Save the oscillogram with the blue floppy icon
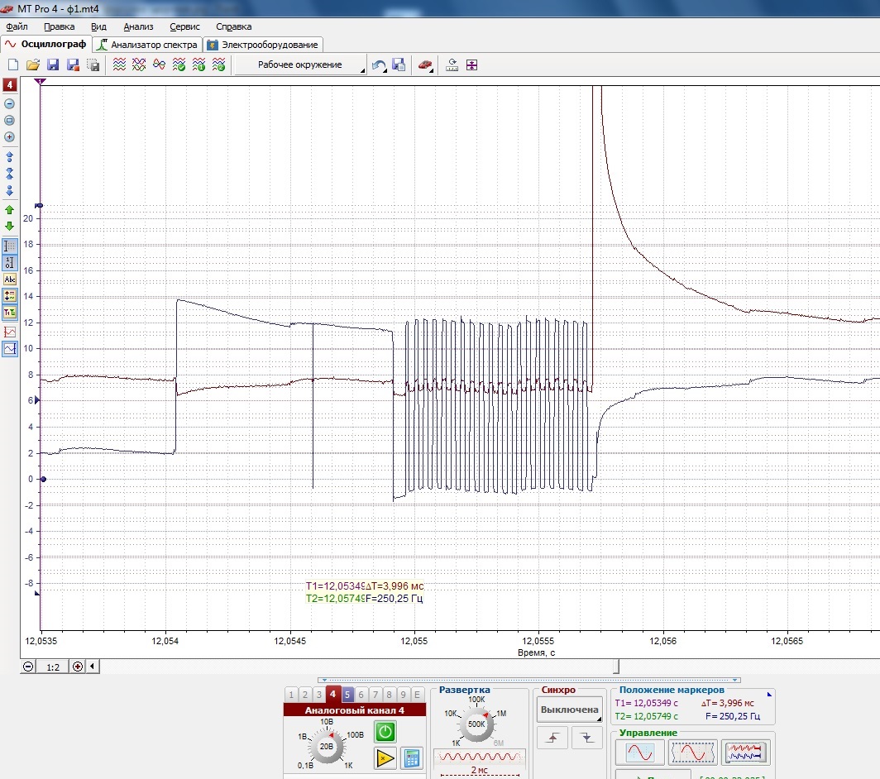This screenshot has width=880, height=779. coord(53,65)
